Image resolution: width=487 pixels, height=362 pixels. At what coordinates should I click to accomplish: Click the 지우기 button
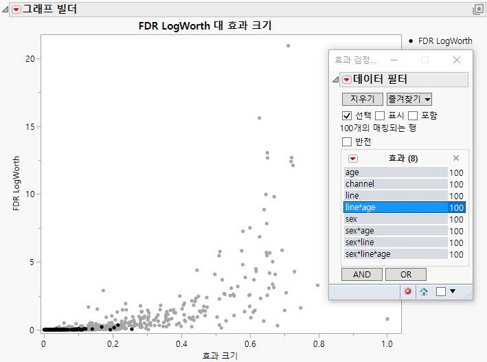pyautogui.click(x=363, y=99)
